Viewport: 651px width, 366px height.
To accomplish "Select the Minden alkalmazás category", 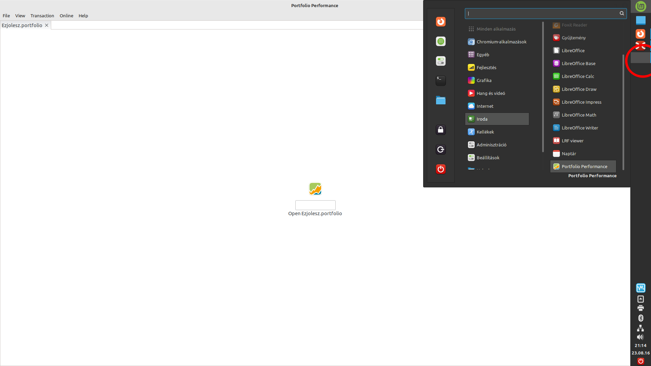I will point(497,29).
